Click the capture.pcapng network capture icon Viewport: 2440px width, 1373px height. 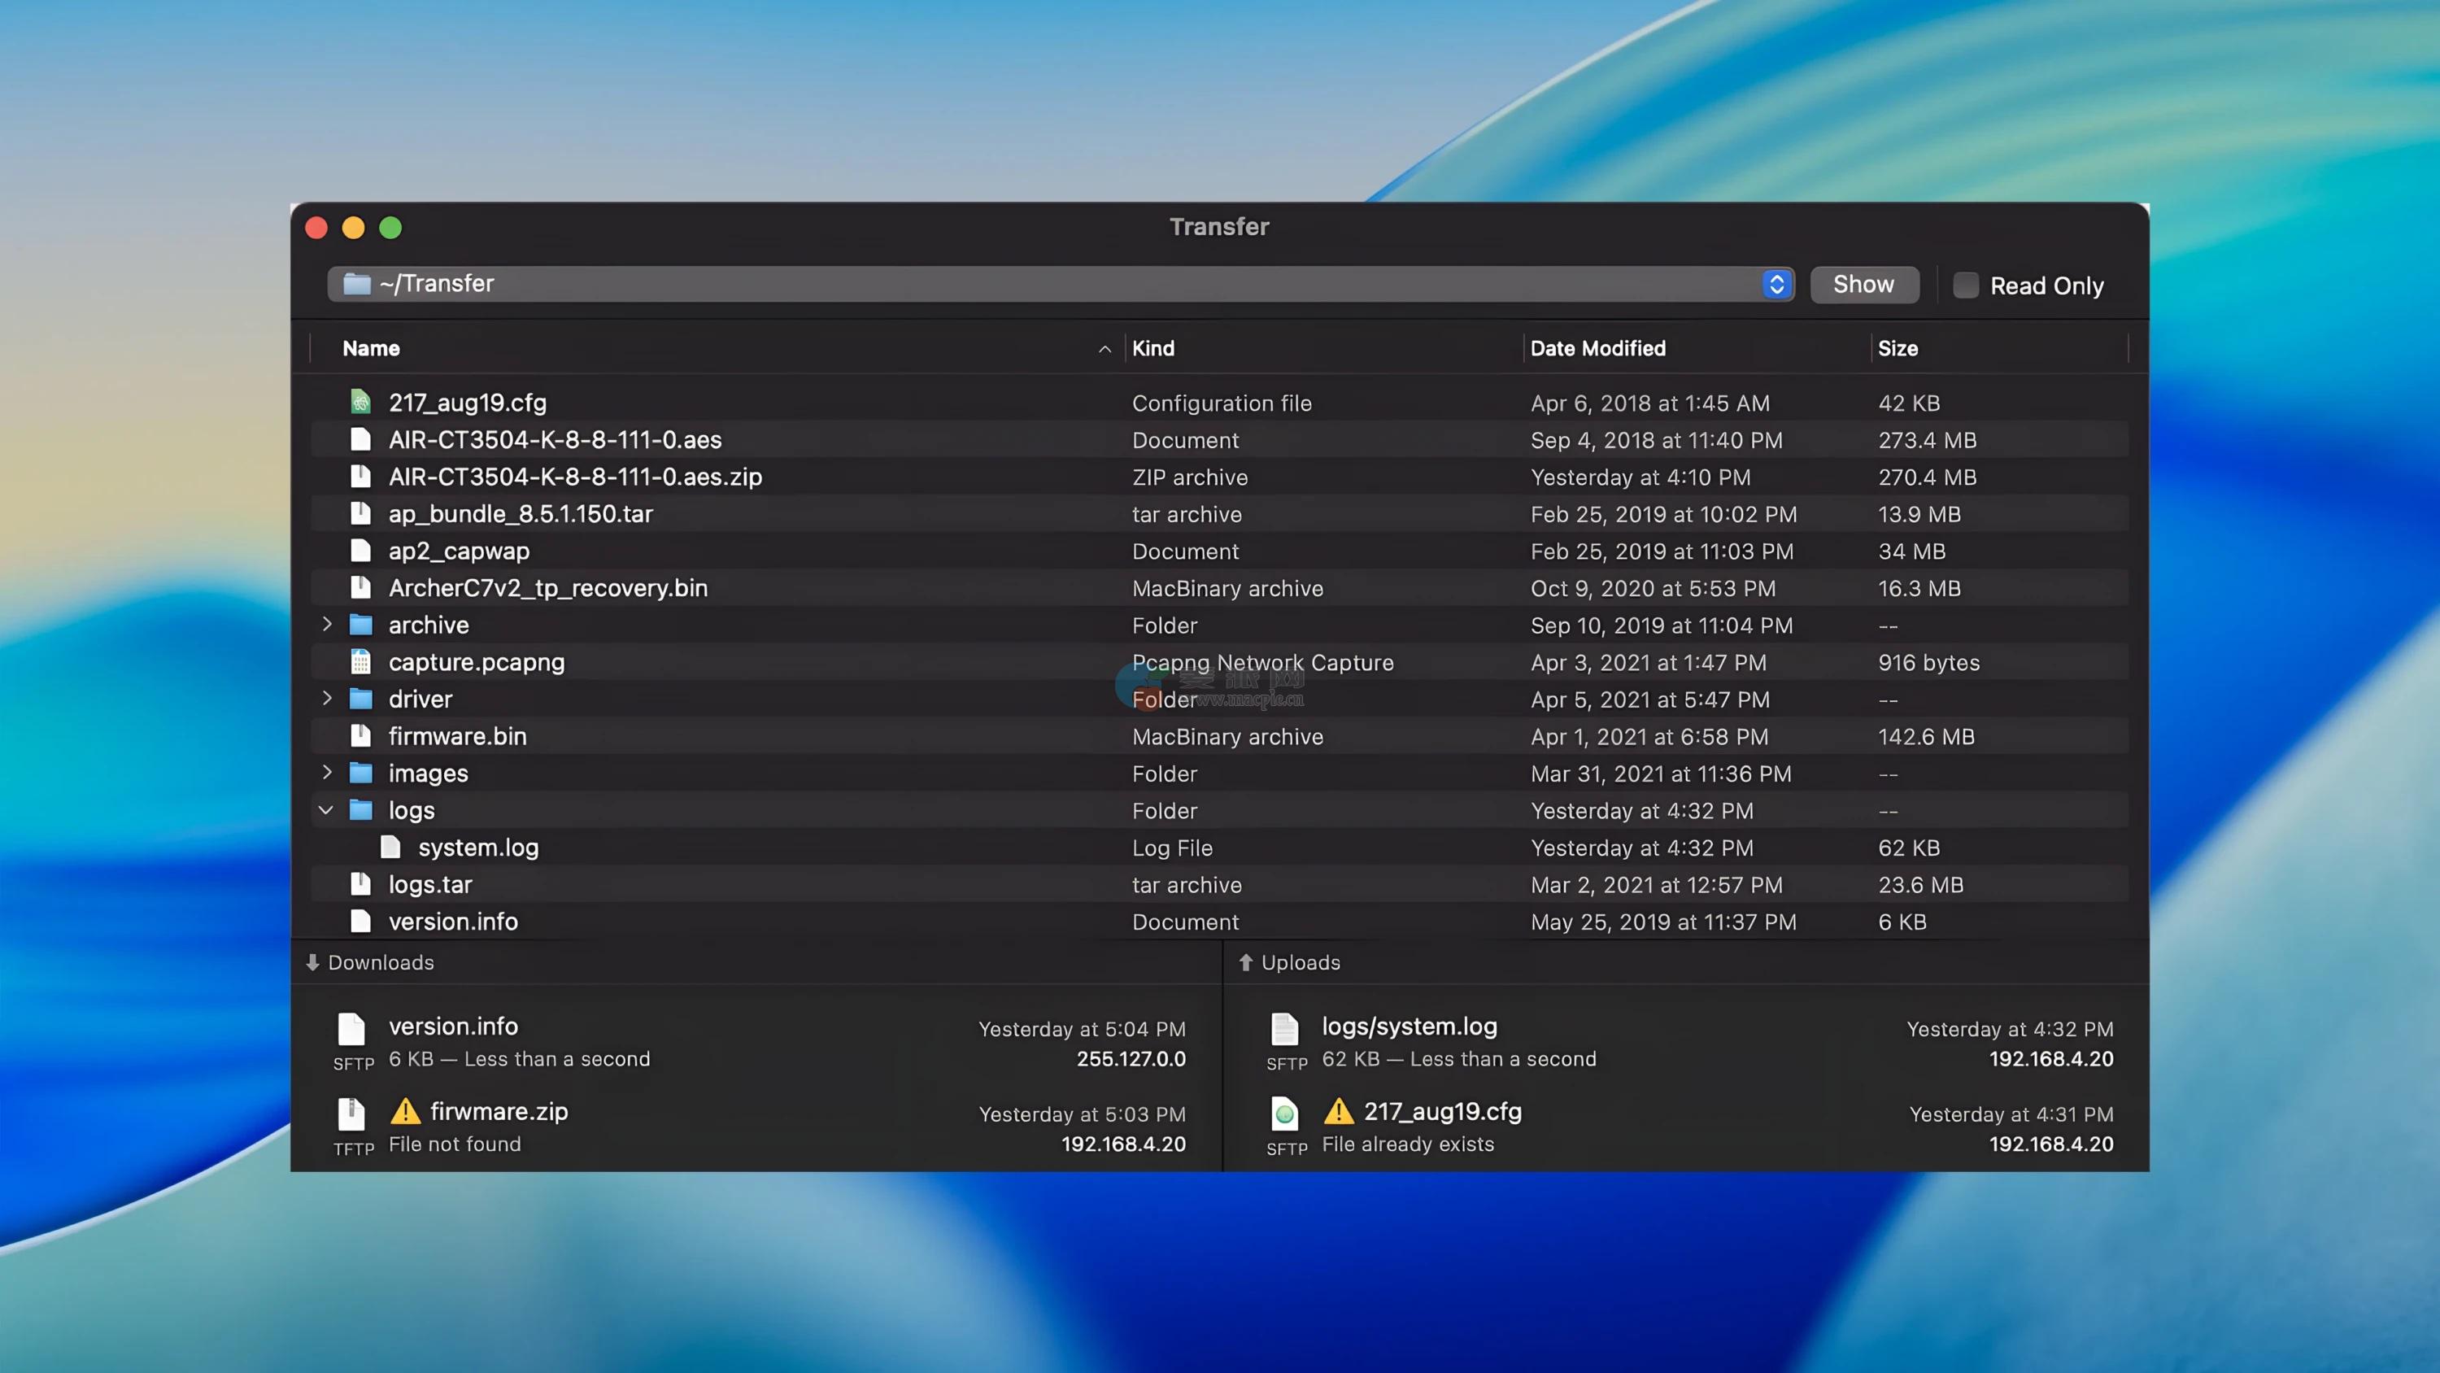(360, 662)
